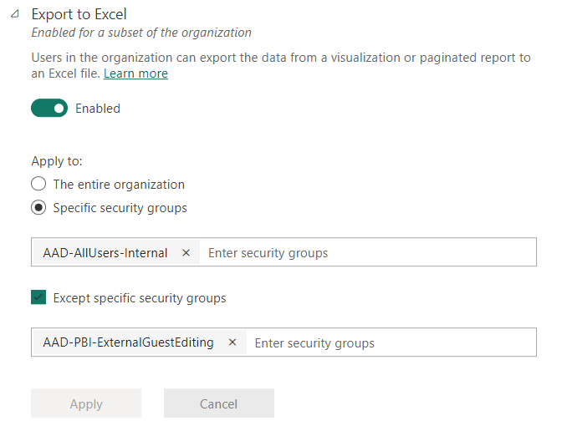Focus the input field beside AAD-PBI-ExternalGuestEditing
This screenshot has width=567, height=431.
click(391, 342)
